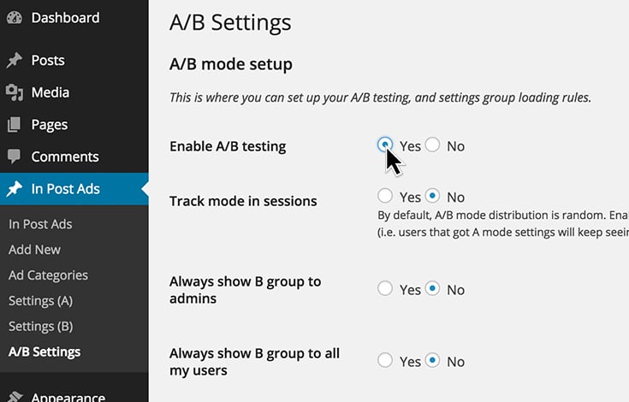Image resolution: width=629 pixels, height=402 pixels.
Task: Select No for Enable A/B testing
Action: point(432,145)
